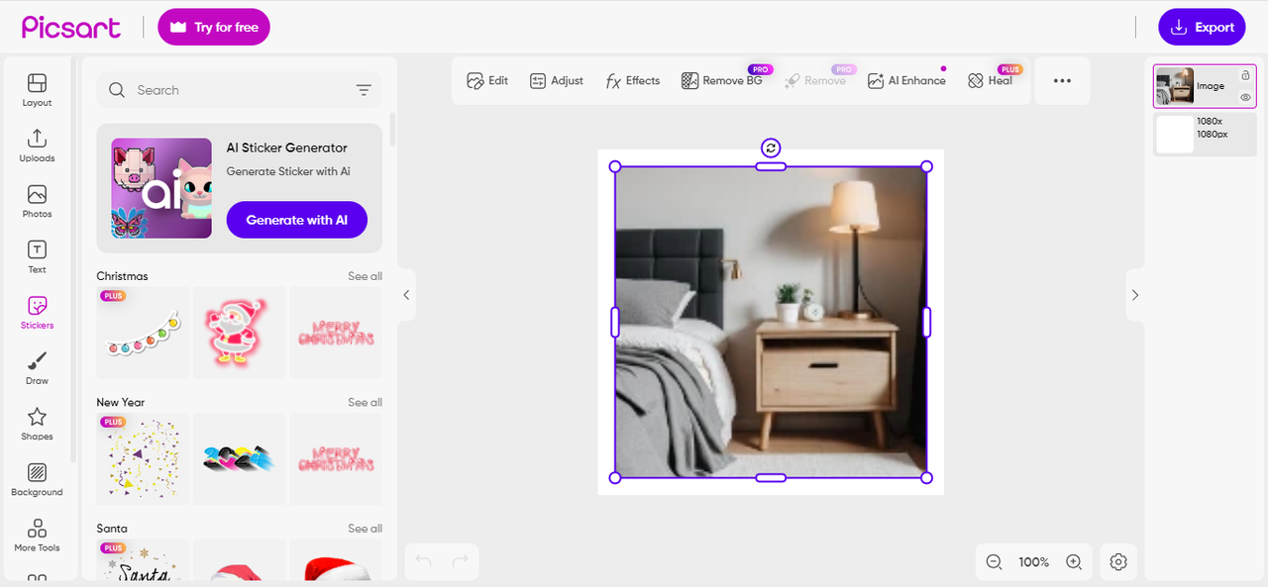
Task: Toggle the Image layer lock
Action: point(1245,75)
